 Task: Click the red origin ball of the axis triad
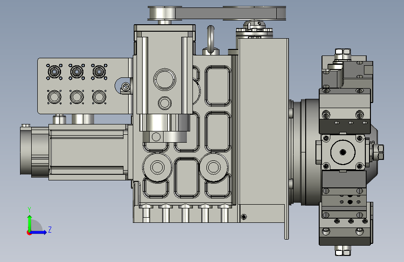29,233
